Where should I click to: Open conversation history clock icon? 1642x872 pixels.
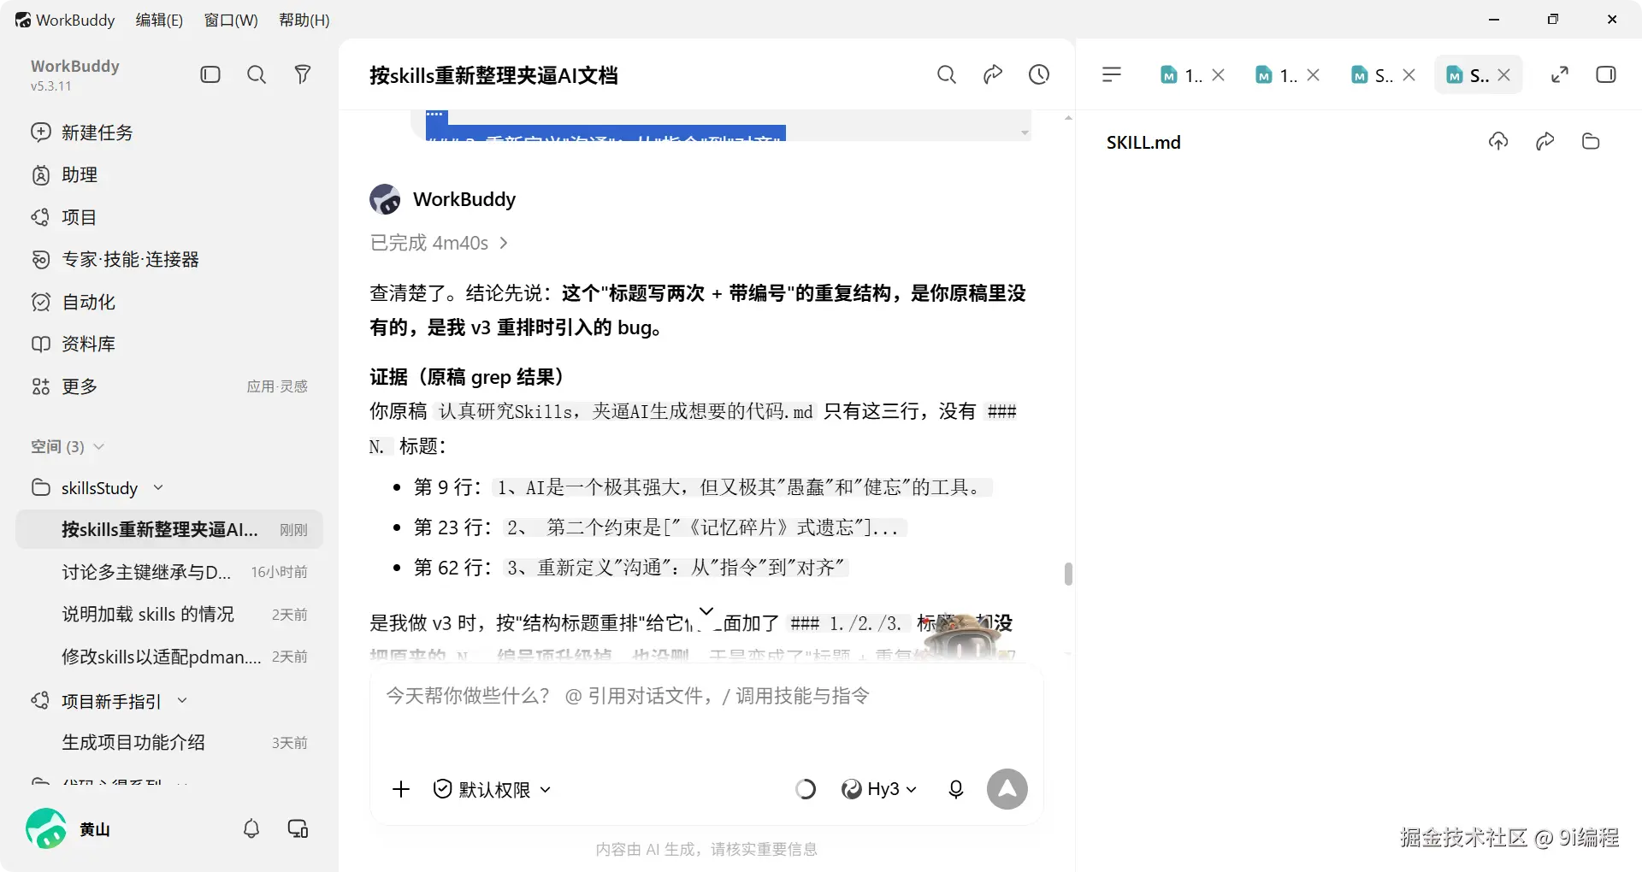point(1038,74)
